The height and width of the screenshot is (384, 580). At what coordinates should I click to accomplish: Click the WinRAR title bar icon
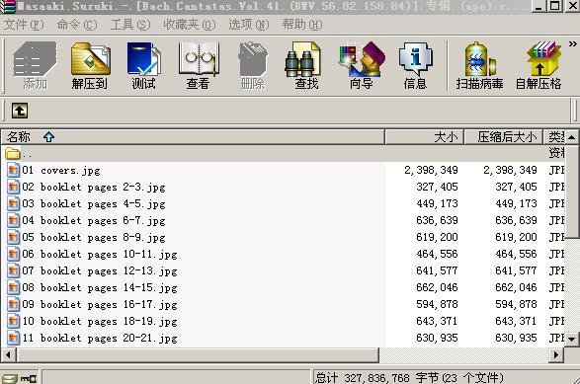pos(8,6)
